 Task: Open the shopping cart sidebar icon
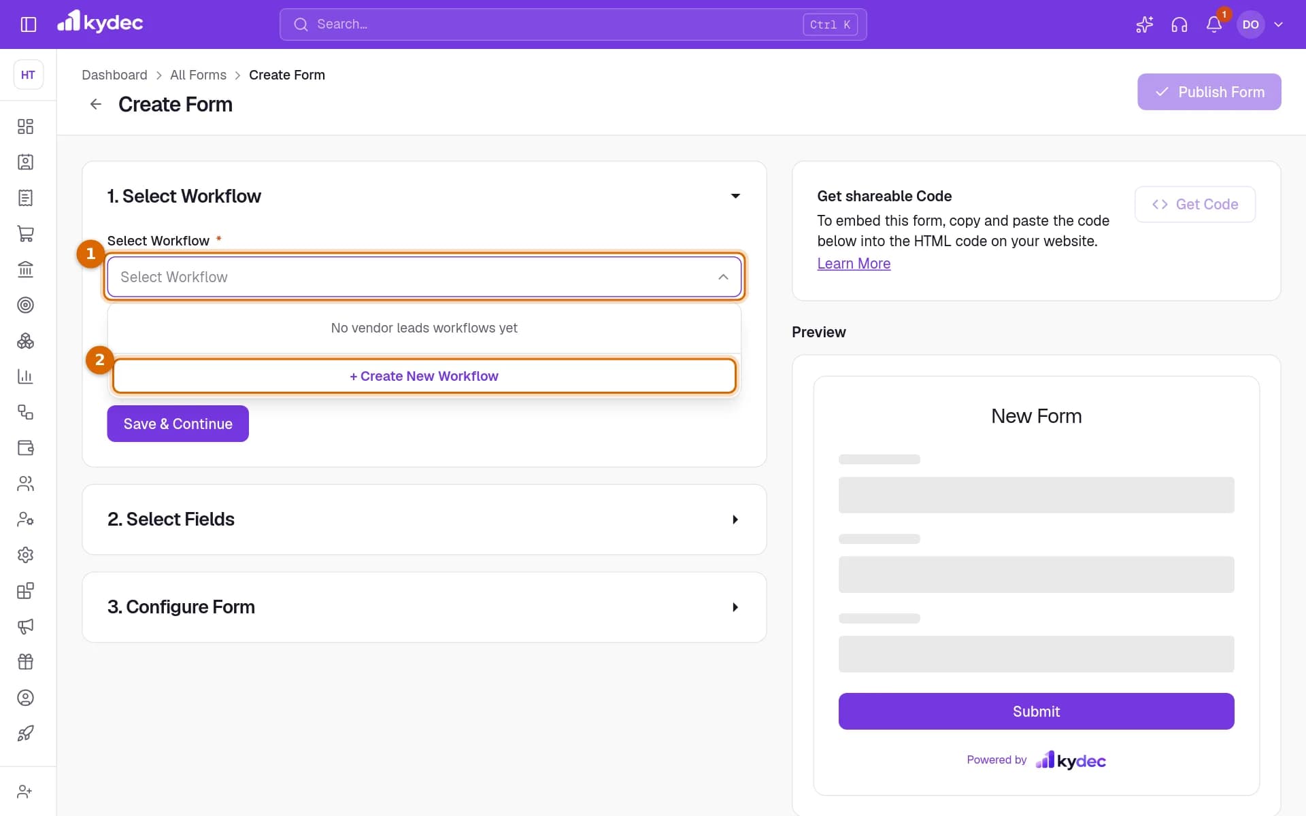click(26, 233)
